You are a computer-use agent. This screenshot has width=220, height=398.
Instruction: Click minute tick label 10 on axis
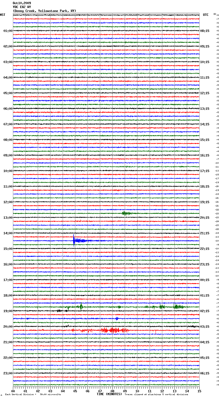[137, 391]
